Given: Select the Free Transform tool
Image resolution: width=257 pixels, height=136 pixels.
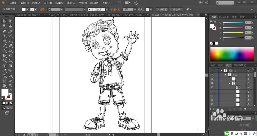Looking at the screenshot, I should tap(10, 56).
